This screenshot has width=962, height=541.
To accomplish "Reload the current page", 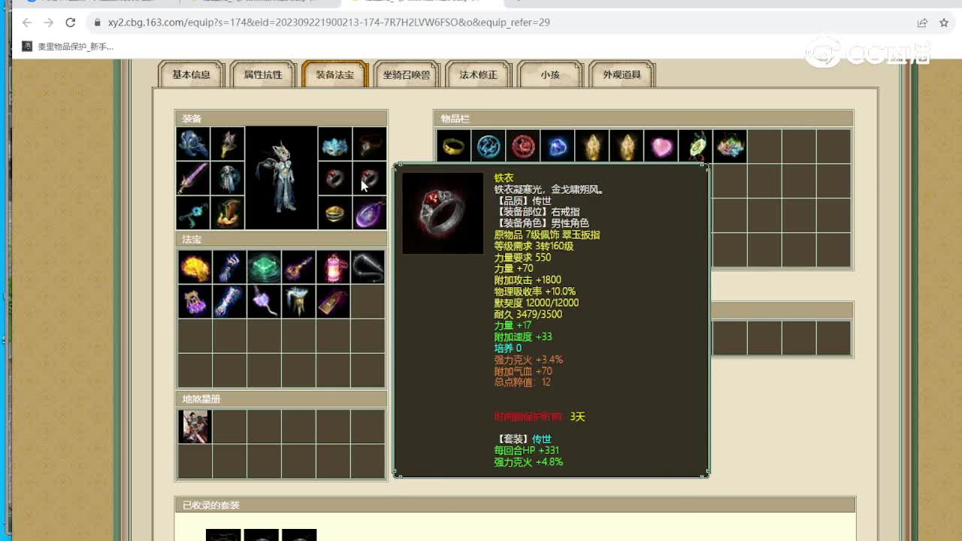I will pos(71,23).
